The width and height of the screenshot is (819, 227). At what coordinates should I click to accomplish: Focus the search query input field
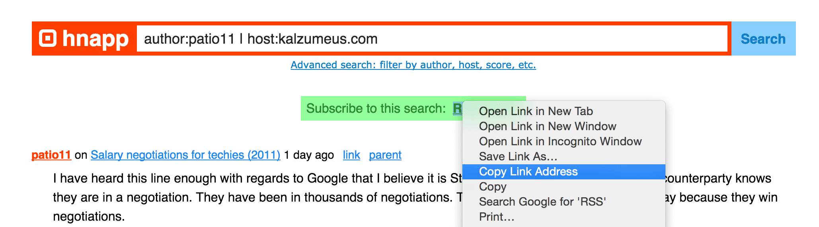pos(432,38)
